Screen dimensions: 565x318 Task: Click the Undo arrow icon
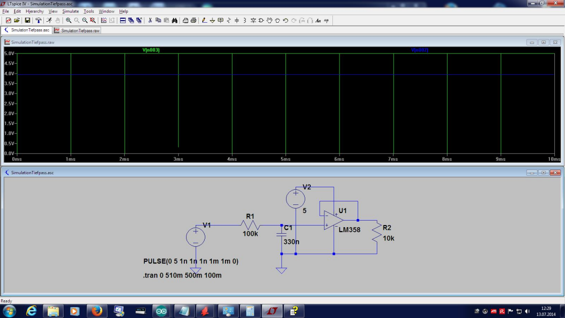coord(286,21)
